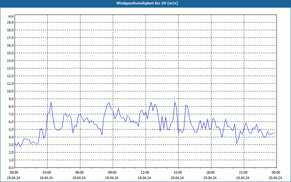
Task: Click the 5,0 y-axis label
Action: [11, 129]
